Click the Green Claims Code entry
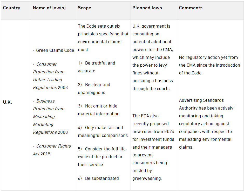Viewport: 244px width, 191px height. pos(55,50)
